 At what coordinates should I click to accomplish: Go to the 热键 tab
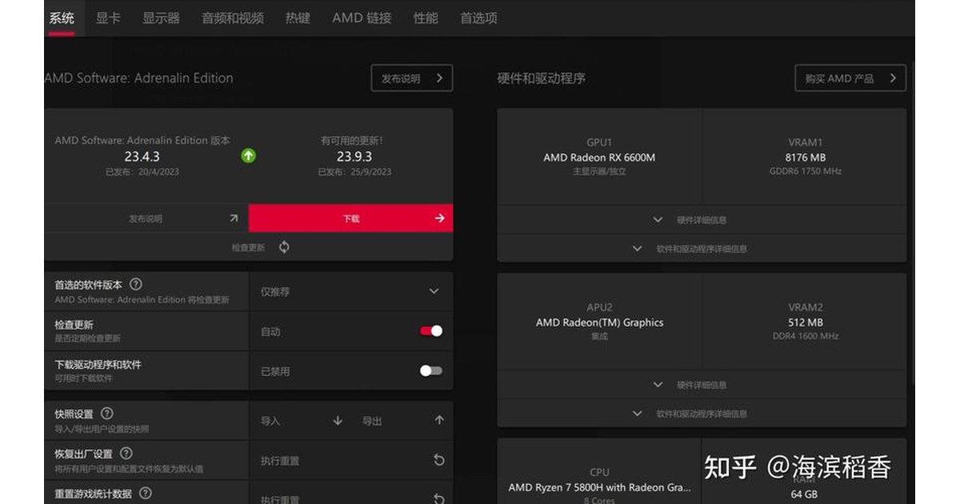[298, 18]
